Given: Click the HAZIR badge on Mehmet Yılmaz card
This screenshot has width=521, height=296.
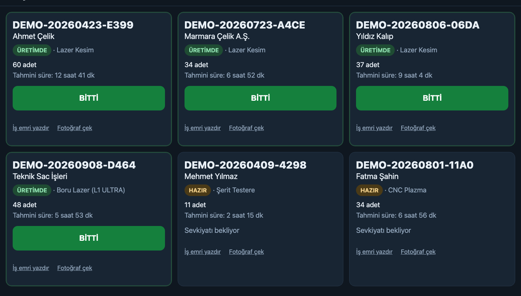Looking at the screenshot, I should [198, 190].
